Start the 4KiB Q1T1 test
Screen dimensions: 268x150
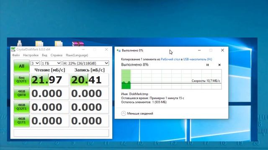21,120
